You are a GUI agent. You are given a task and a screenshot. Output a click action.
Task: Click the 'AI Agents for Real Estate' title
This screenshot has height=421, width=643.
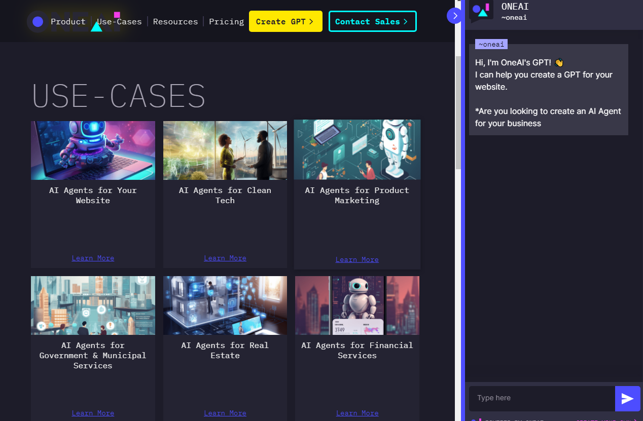click(x=225, y=351)
